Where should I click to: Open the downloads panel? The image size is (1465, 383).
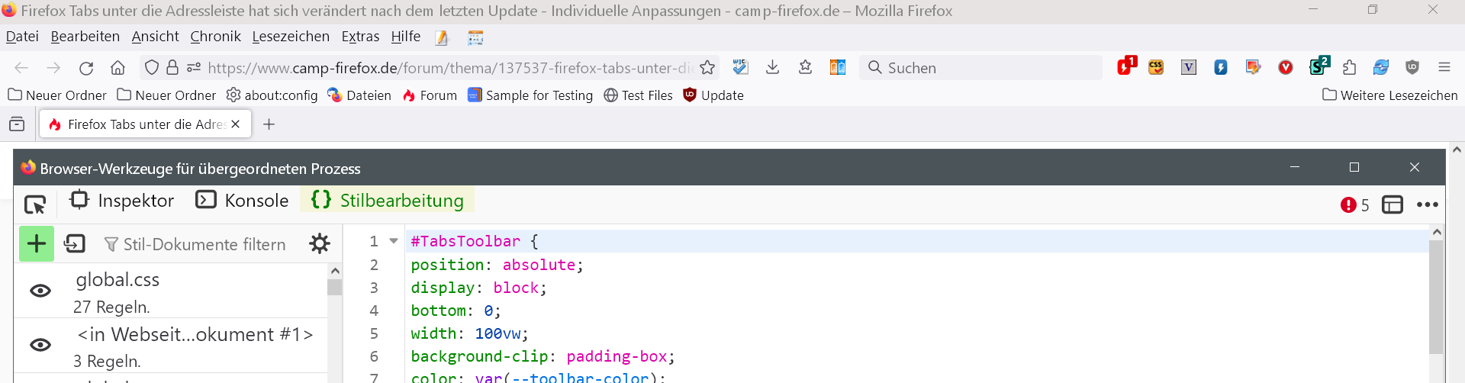pos(772,67)
